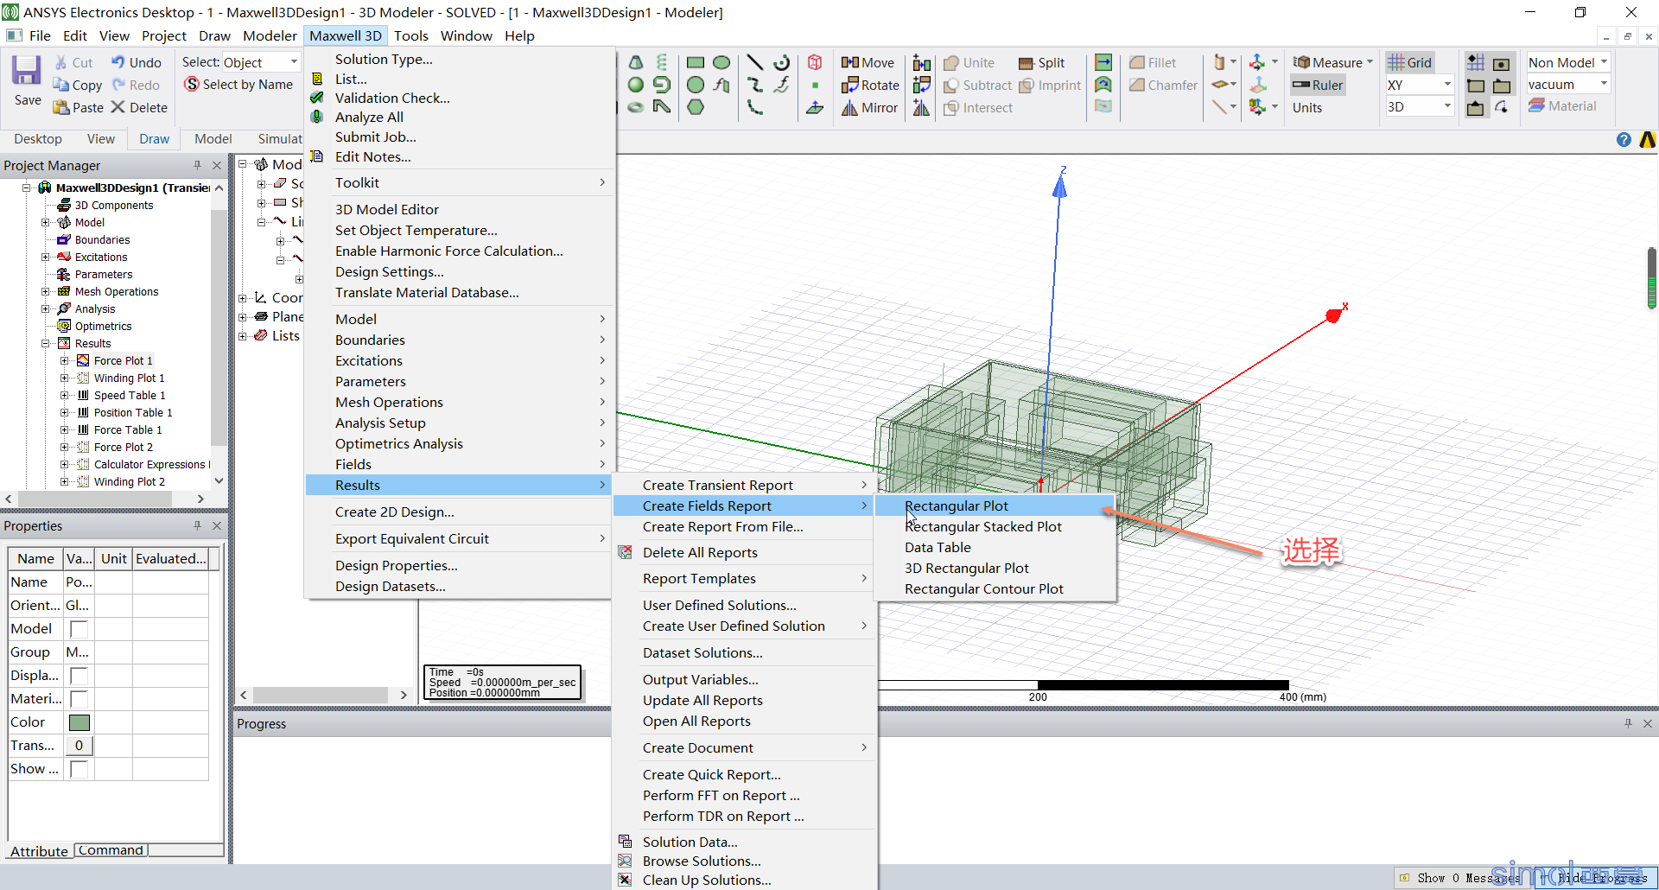Pin the Project Manager panel

click(197, 165)
